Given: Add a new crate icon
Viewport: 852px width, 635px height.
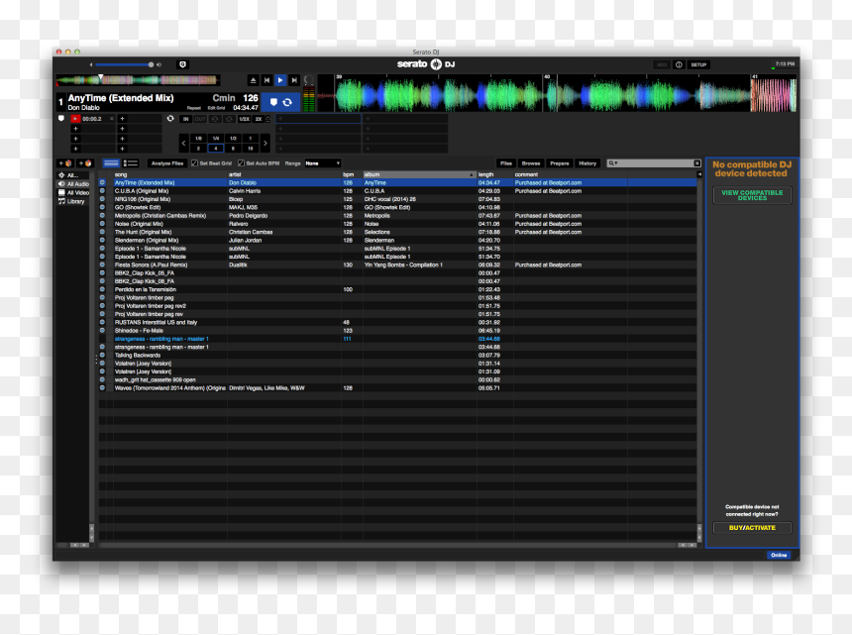Looking at the screenshot, I should tap(65, 162).
